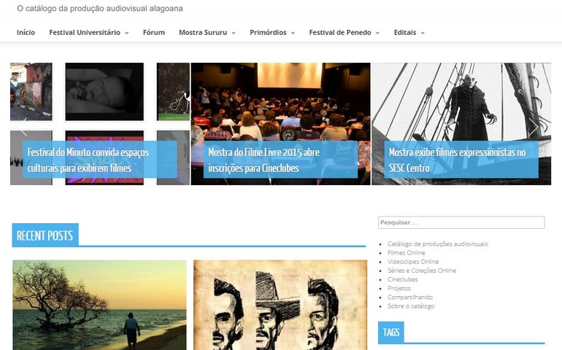Go to the Fórum page

154,33
